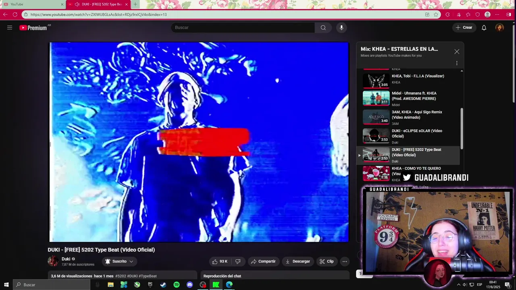Open F.L.I.A video thumbnail showing 3:05
516x290 pixels.
376,80
